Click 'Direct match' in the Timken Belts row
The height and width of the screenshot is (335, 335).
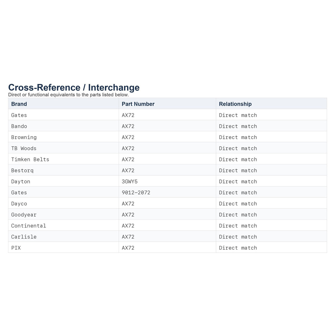[238, 159]
